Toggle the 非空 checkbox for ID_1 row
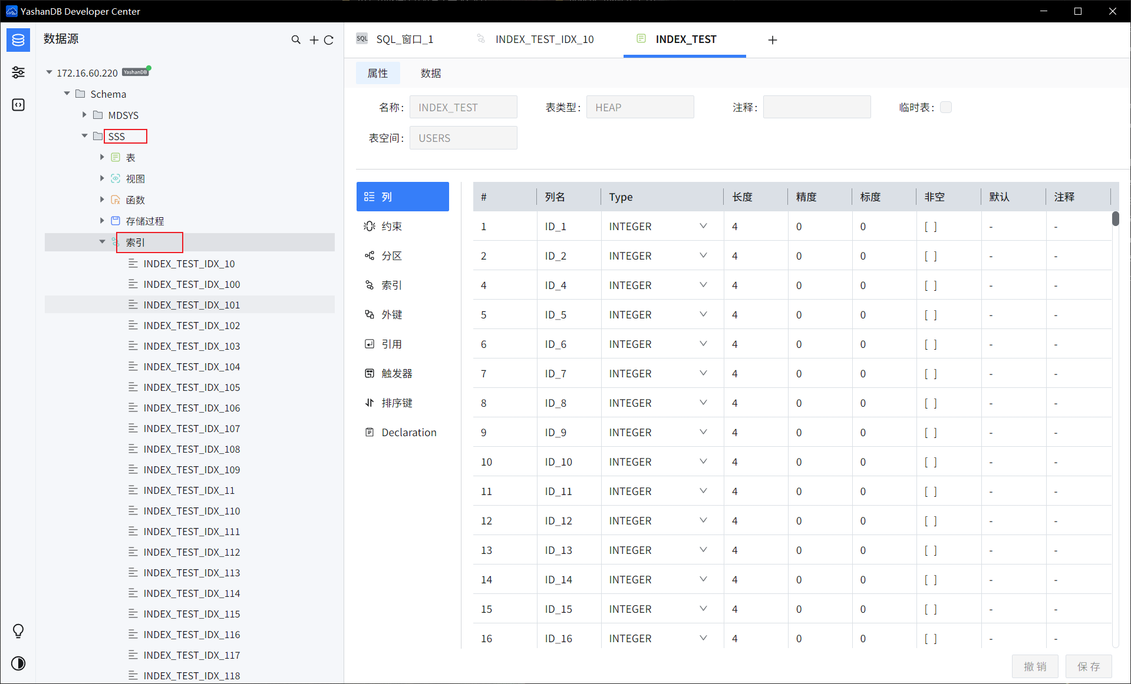This screenshot has width=1131, height=684. [930, 227]
